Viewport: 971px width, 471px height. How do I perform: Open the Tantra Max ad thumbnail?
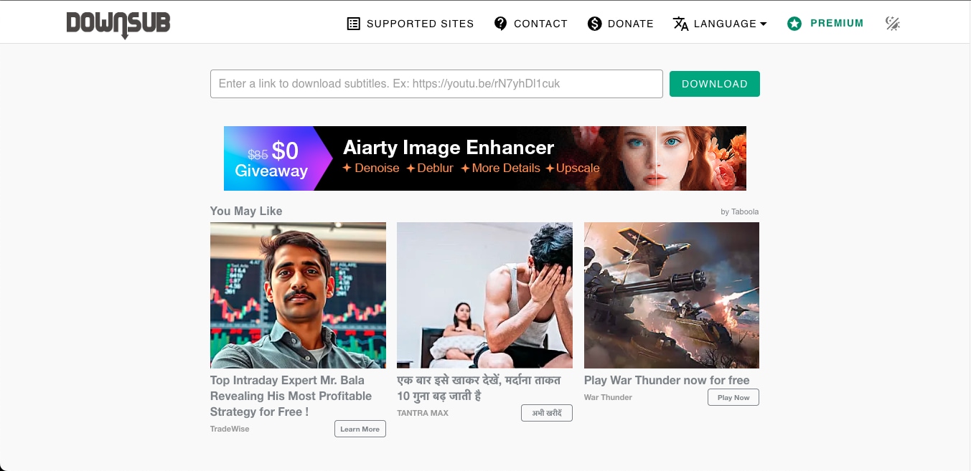[484, 295]
